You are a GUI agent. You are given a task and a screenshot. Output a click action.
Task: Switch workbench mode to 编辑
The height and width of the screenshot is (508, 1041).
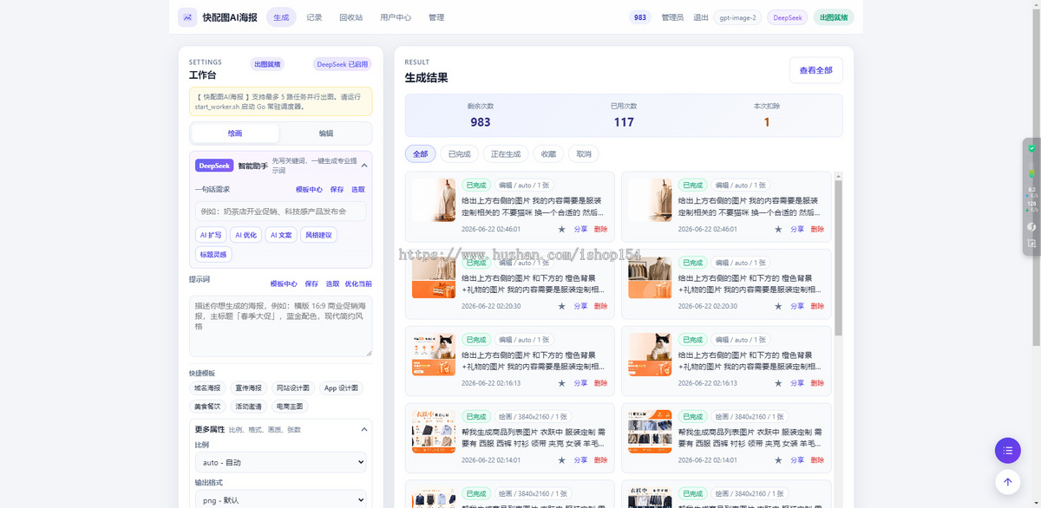(325, 134)
